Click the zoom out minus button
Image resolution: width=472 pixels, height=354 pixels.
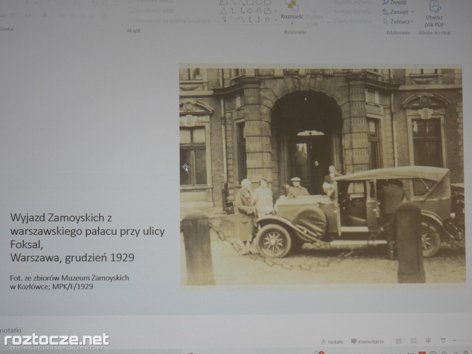[454, 341]
